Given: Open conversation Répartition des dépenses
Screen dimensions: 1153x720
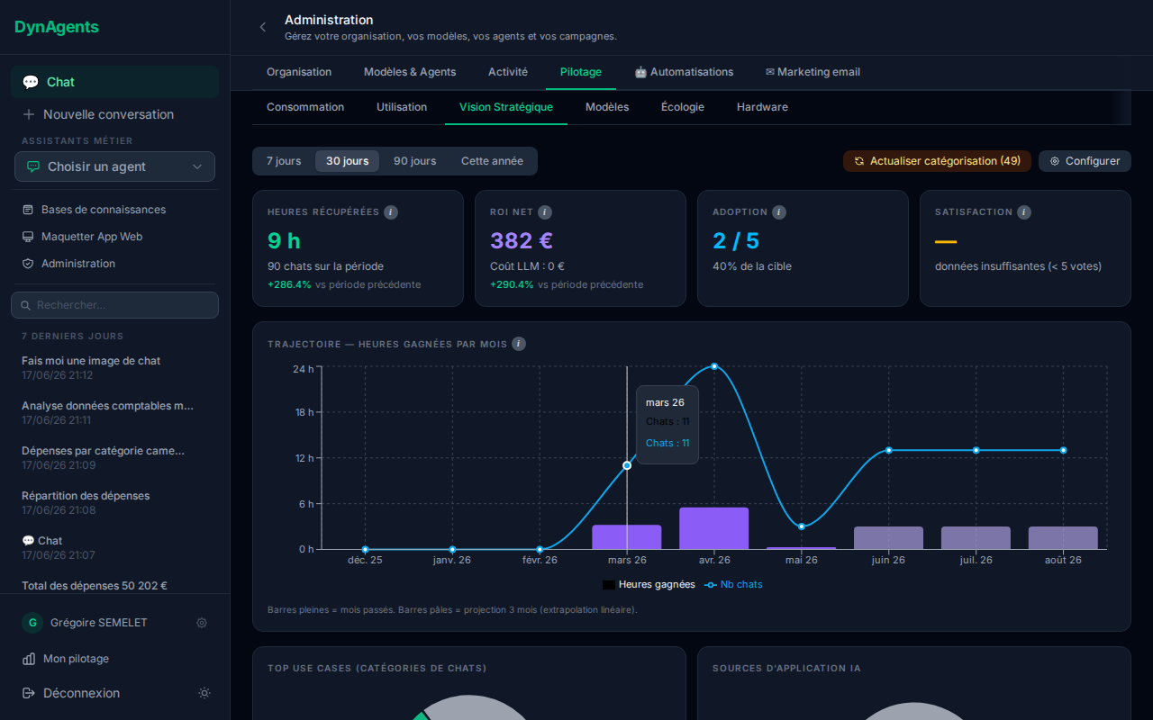Looking at the screenshot, I should coord(114,502).
